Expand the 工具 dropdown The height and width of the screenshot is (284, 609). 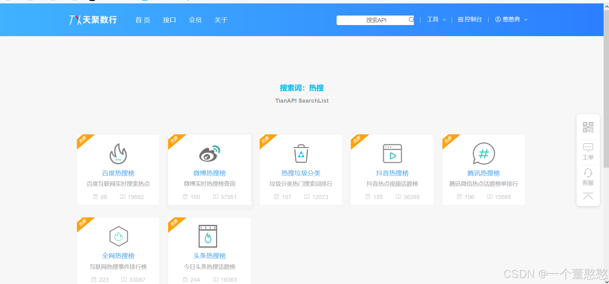(x=436, y=20)
